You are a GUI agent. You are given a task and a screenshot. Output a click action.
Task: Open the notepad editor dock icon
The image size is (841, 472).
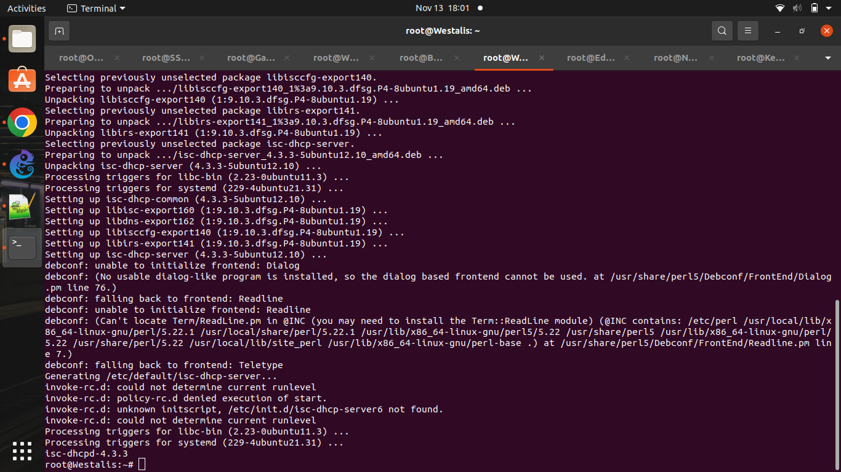[x=22, y=206]
